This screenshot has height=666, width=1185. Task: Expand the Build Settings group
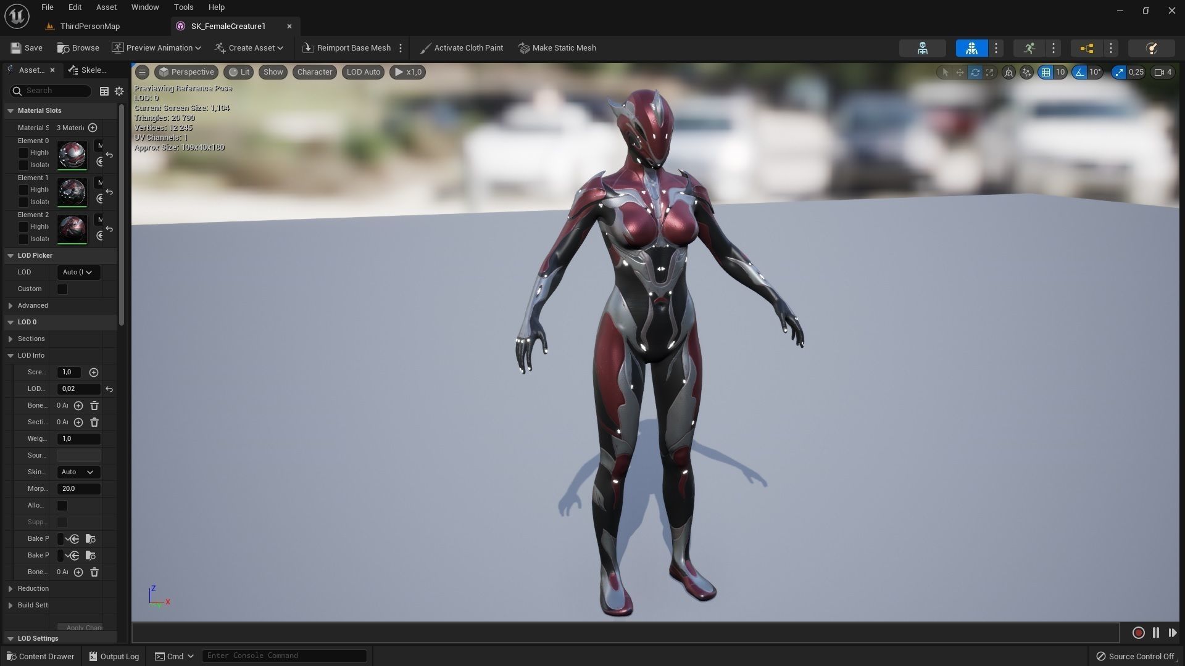10,606
